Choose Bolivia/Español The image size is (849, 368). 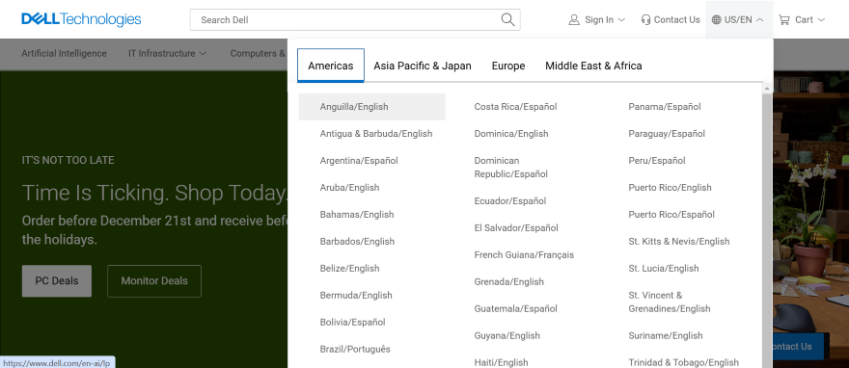click(353, 323)
